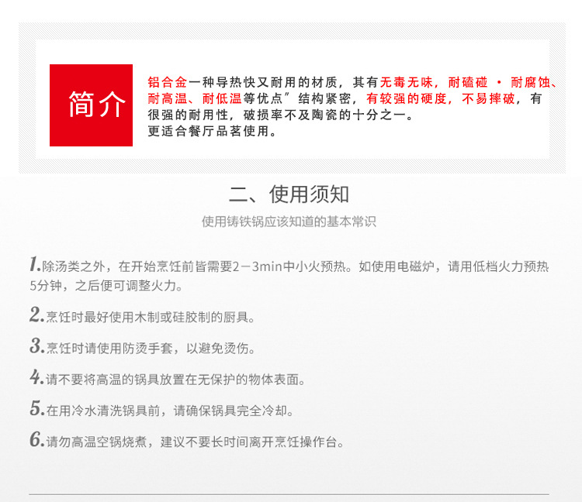The width and height of the screenshot is (582, 502).
Task: Click the red text 铝合金
Action: point(168,82)
